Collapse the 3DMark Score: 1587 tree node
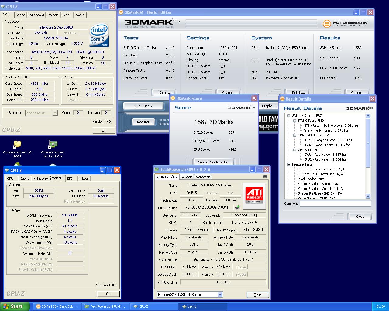The height and width of the screenshot is (311, 389). click(289, 116)
